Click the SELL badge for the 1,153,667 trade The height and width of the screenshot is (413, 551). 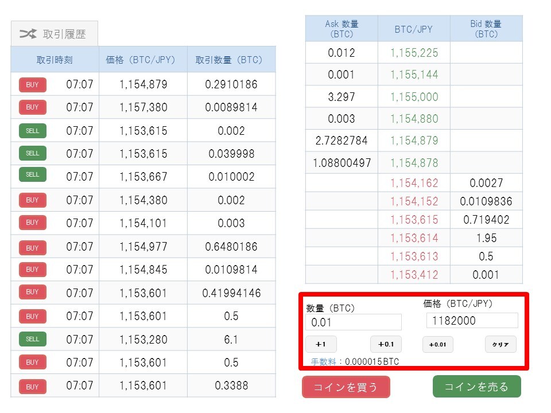[32, 174]
